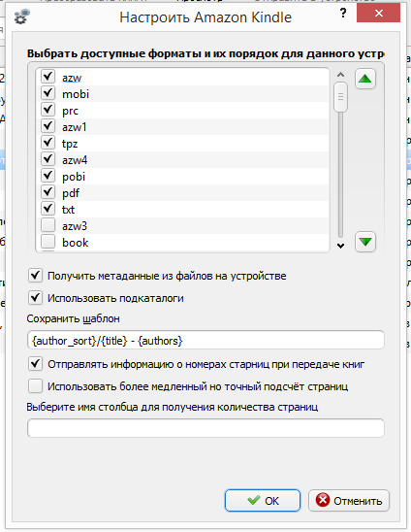Click the formats list scroll up arrow
The height and width of the screenshot is (532, 411).
[x=341, y=75]
